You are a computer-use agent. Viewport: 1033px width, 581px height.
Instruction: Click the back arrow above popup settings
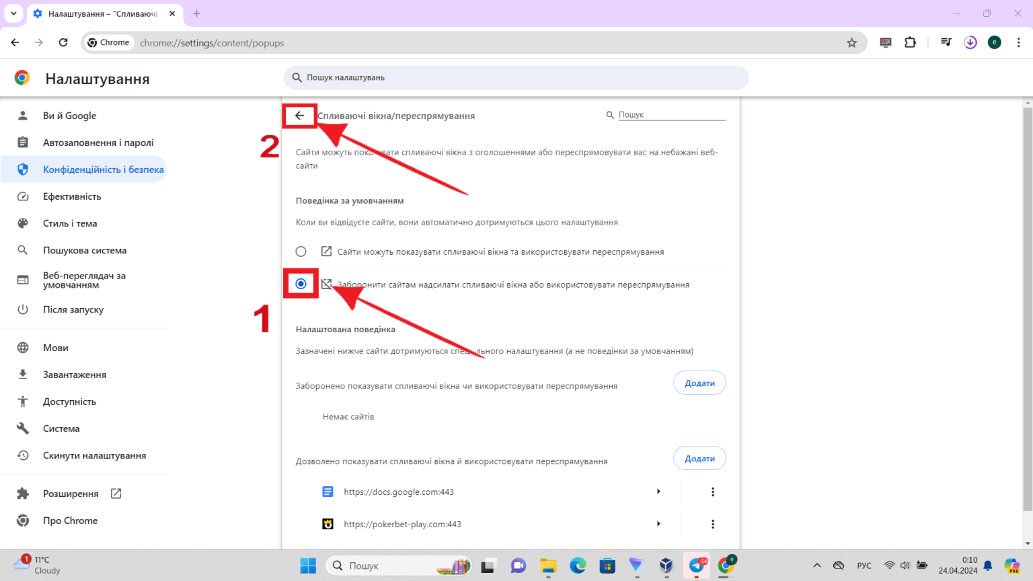(299, 115)
